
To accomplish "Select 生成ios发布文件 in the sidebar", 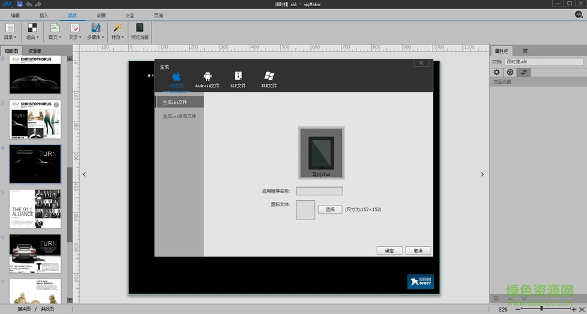I will 179,116.
